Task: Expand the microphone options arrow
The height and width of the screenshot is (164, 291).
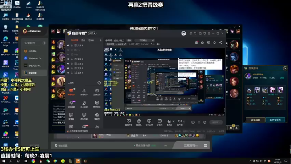Action: [174, 122]
